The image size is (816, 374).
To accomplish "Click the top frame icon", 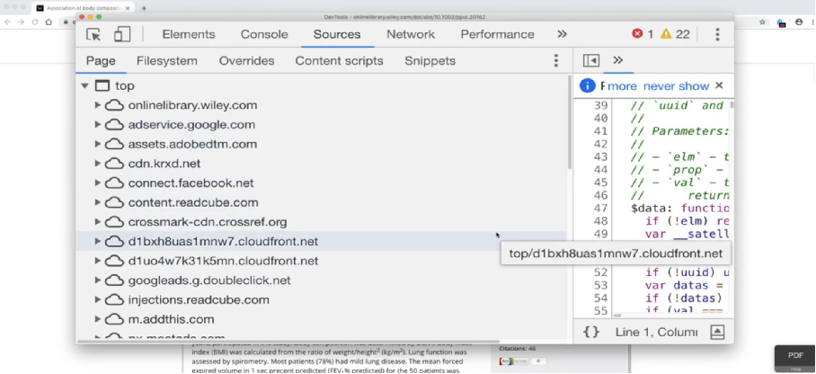I will (102, 86).
